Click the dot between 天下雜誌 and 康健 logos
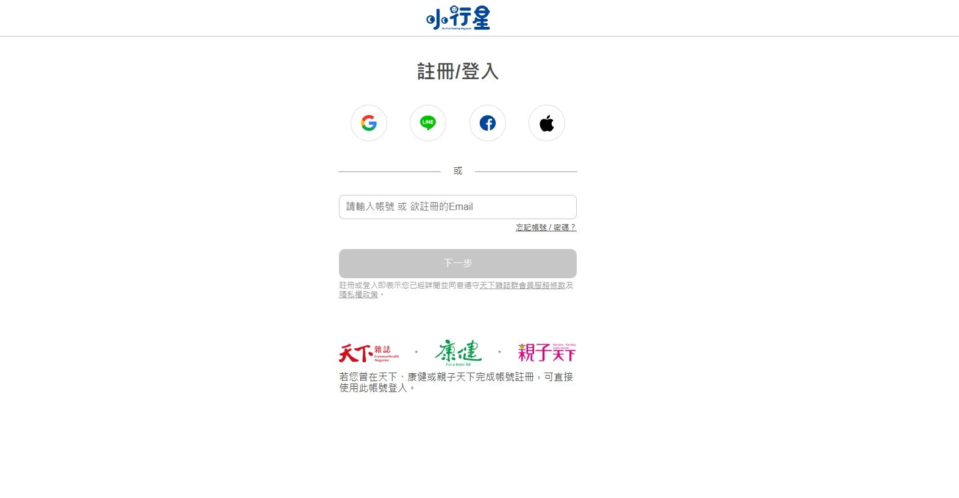959x498 pixels. tap(416, 352)
